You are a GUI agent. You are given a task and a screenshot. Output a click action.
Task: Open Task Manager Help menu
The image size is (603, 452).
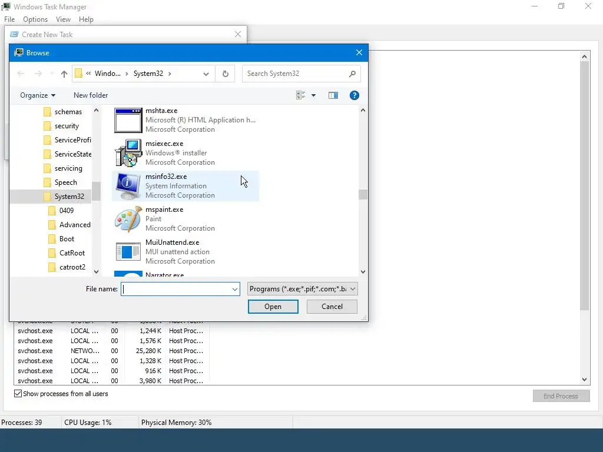86,19
